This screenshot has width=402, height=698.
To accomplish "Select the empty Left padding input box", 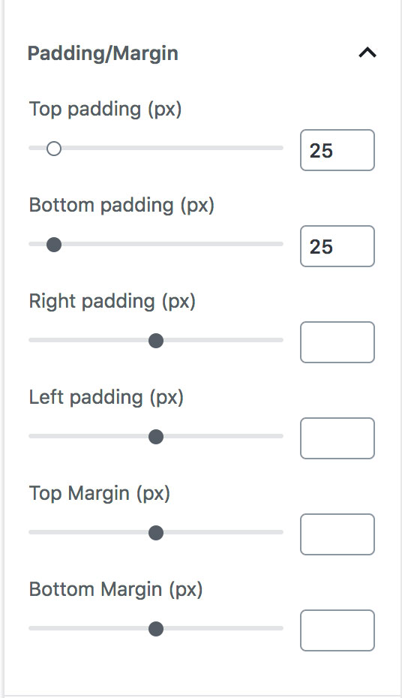I will click(x=337, y=438).
